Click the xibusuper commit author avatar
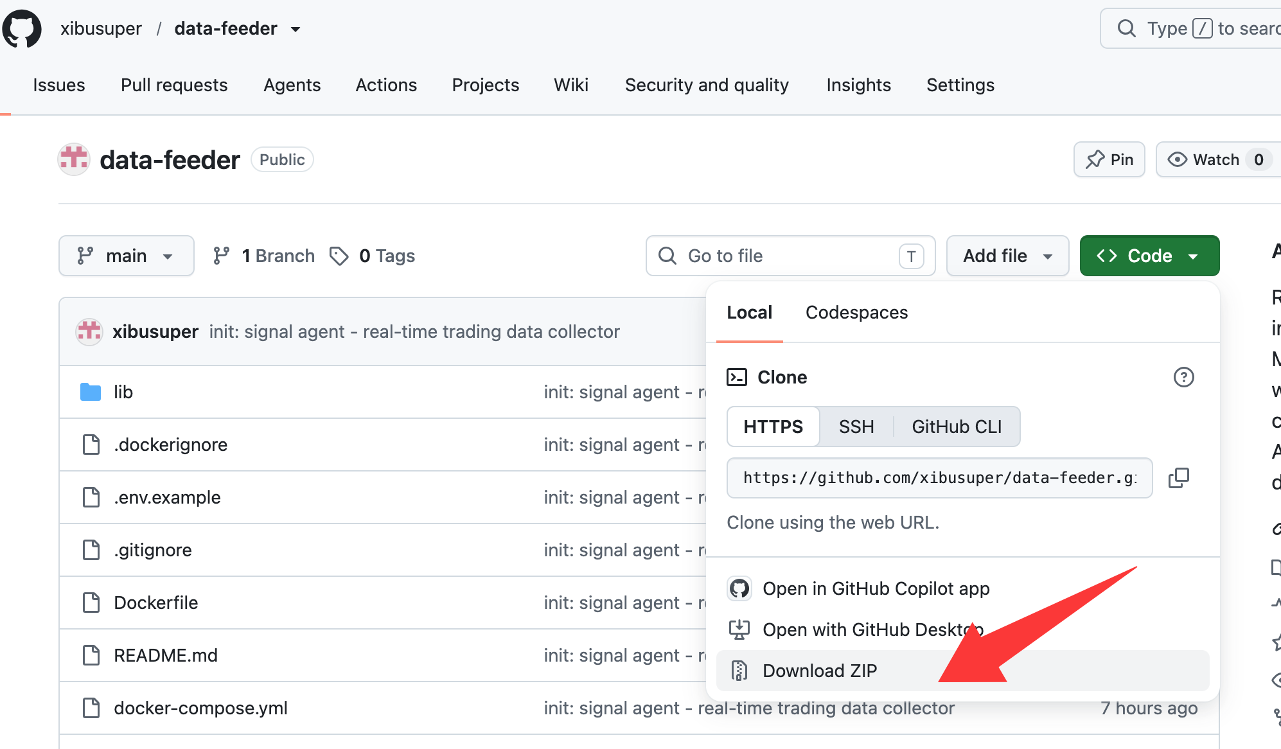Screen dimensions: 1281x749 coord(89,331)
